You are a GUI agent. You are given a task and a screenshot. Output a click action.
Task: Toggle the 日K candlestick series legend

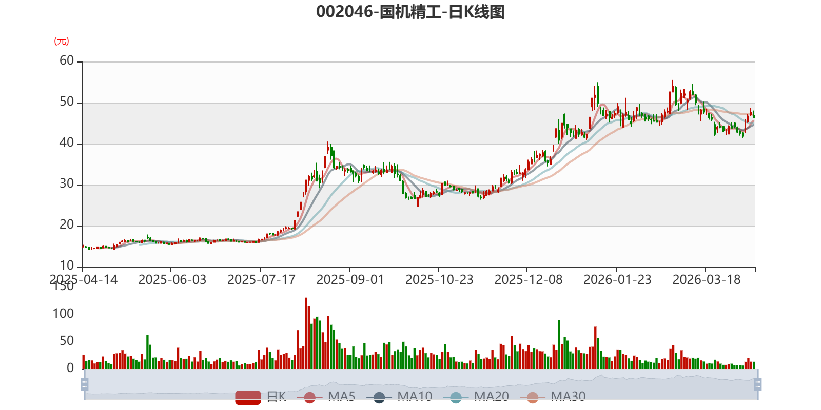261,397
